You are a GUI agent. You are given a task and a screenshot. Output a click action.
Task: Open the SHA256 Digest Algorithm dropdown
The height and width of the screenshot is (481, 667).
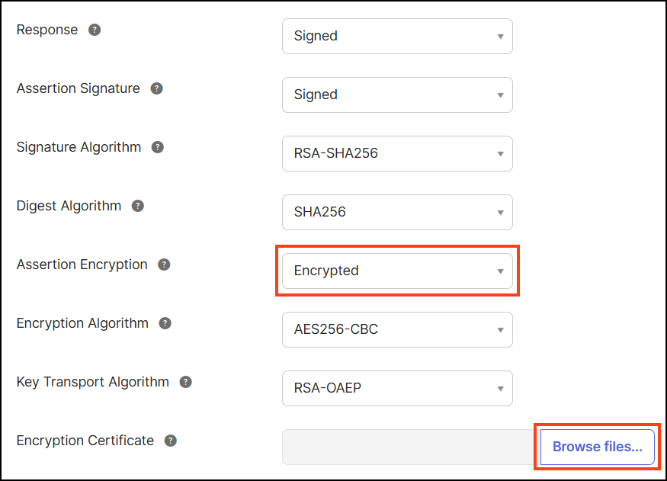point(396,212)
